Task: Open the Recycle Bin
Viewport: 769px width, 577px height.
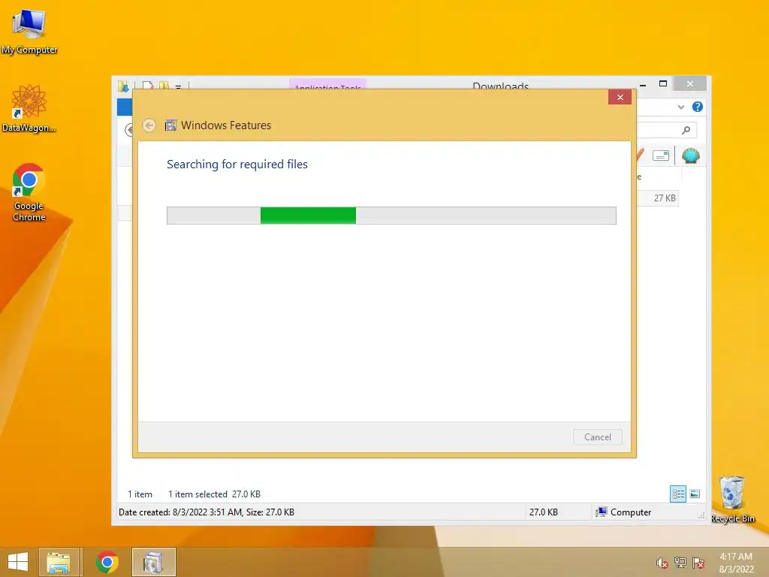Action: pos(732,500)
